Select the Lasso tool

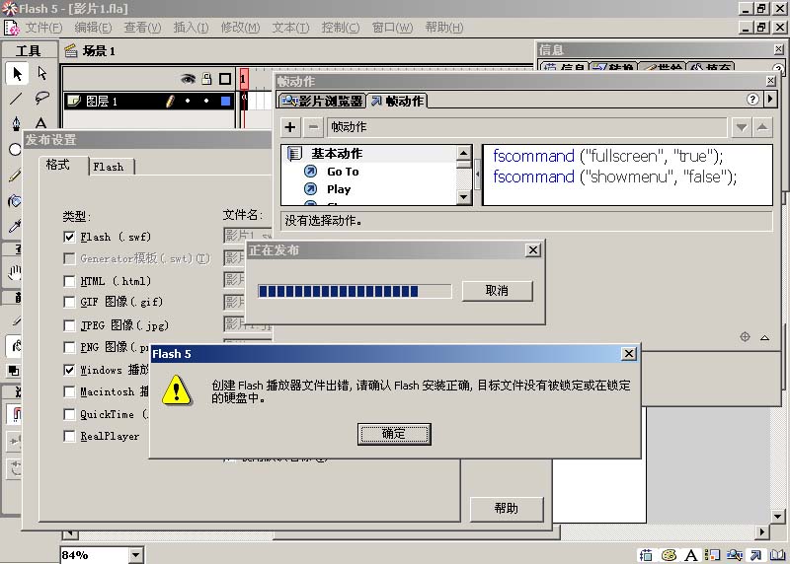(x=42, y=99)
